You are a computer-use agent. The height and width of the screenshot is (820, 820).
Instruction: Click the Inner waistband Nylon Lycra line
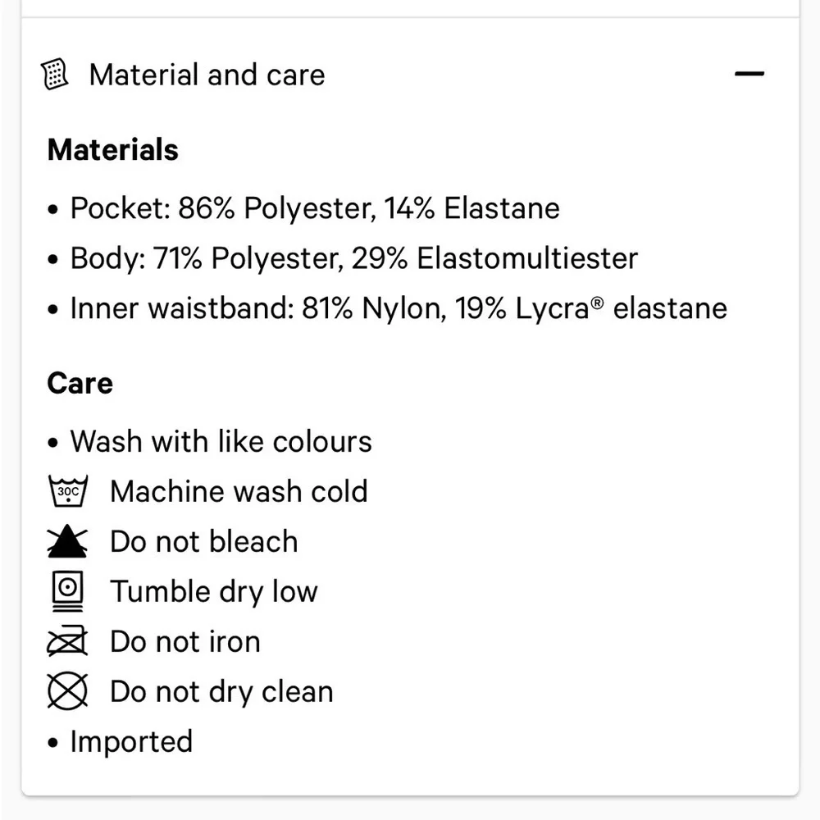pyautogui.click(x=399, y=308)
